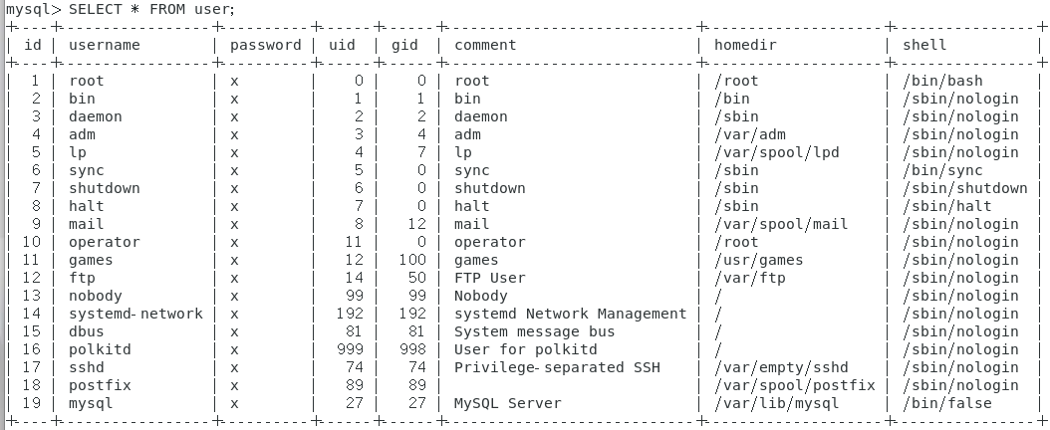The height and width of the screenshot is (430, 1050).
Task: Click the 'password' column header
Action: (265, 45)
